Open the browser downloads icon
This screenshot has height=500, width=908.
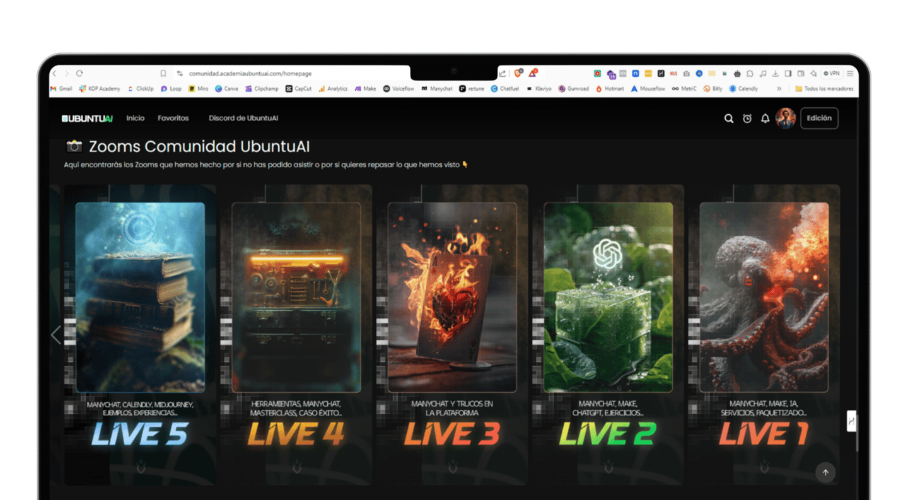coord(776,74)
